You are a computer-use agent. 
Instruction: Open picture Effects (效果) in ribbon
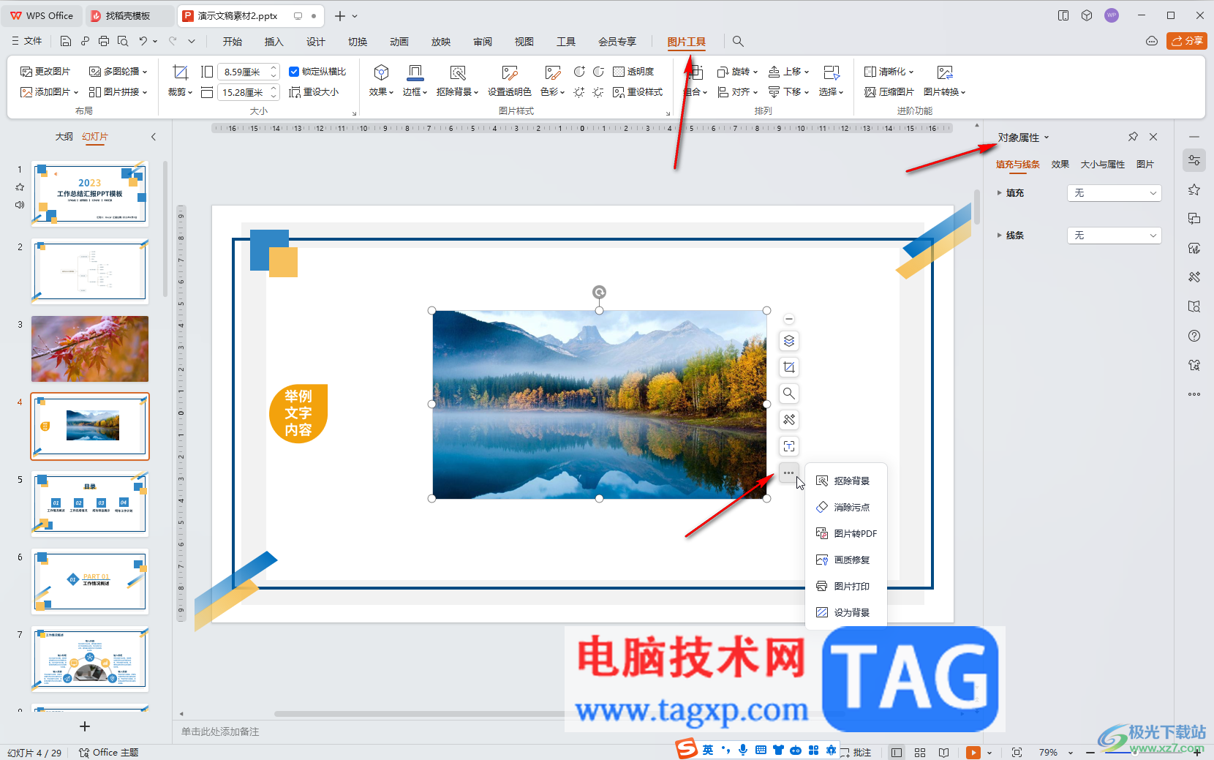pos(381,80)
